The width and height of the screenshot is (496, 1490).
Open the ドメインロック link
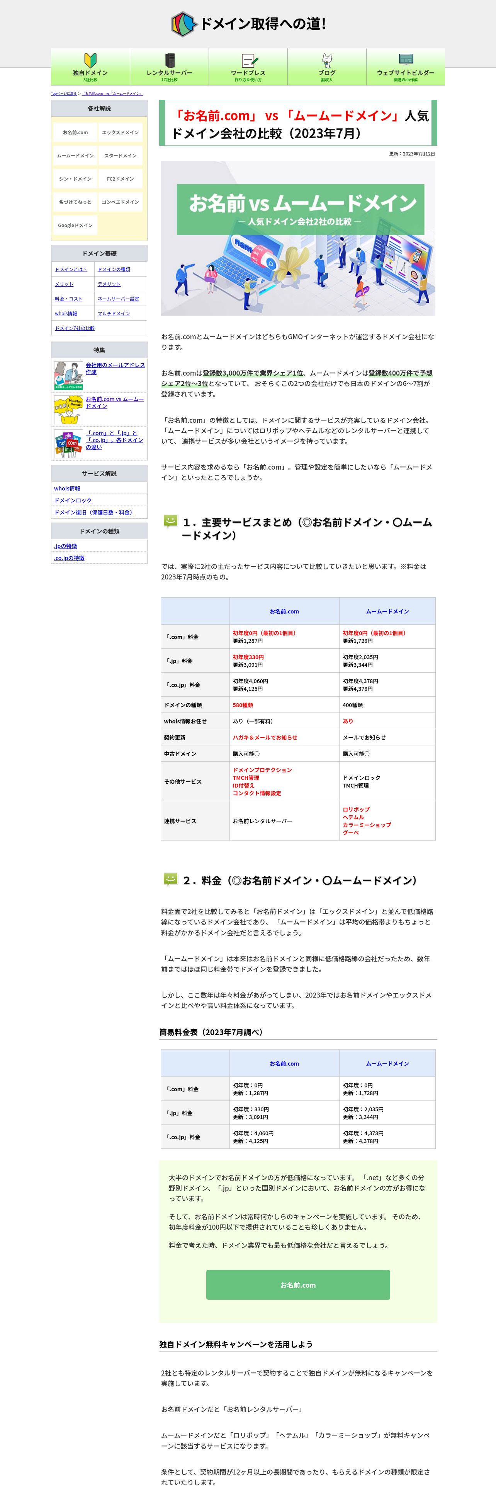tap(73, 500)
